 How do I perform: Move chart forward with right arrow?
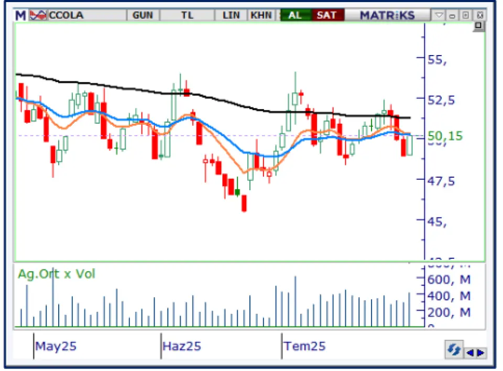pos(480,353)
